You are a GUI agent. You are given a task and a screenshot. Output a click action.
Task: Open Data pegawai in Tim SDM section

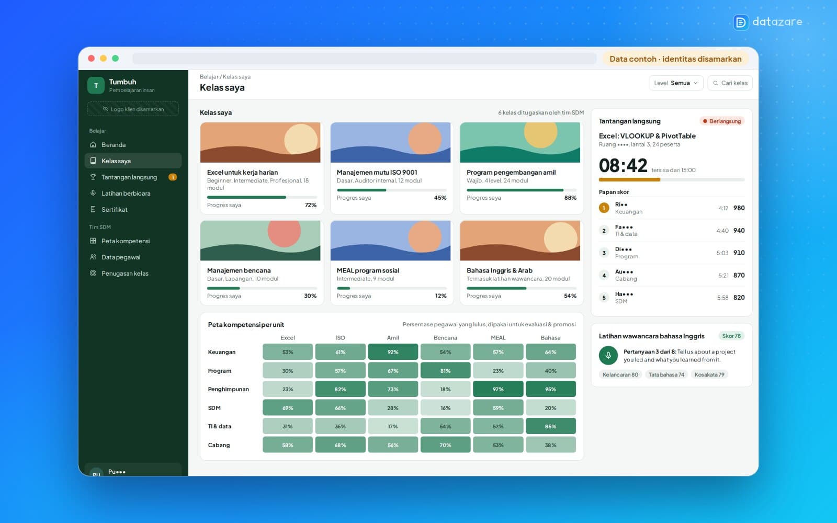(x=133, y=257)
